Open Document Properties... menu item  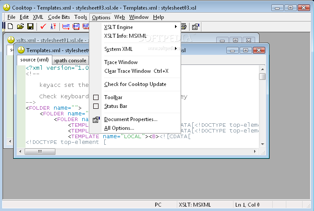[x=135, y=119]
